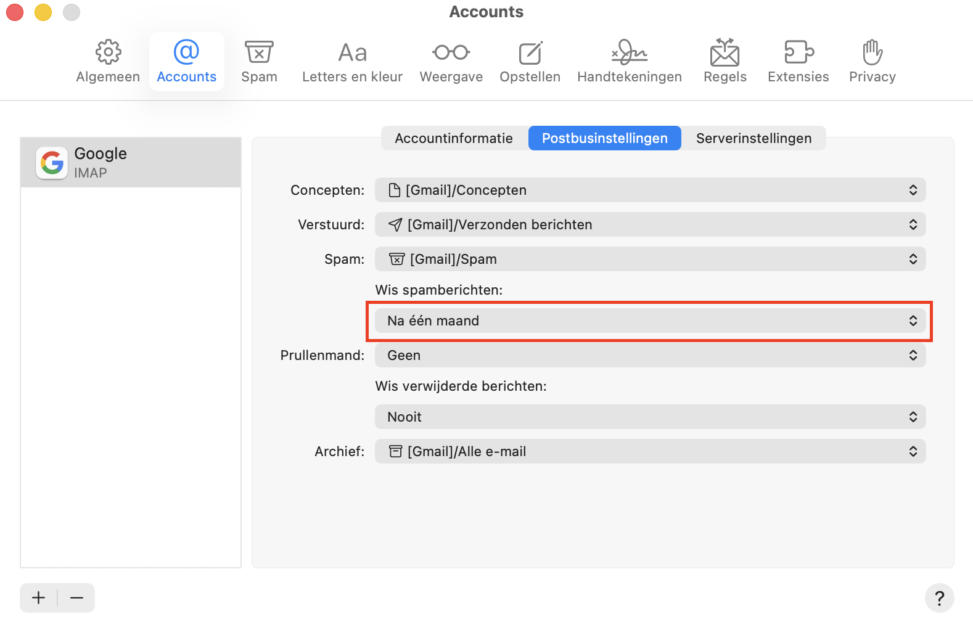
Task: Remove selected account with minus button
Action: (76, 598)
